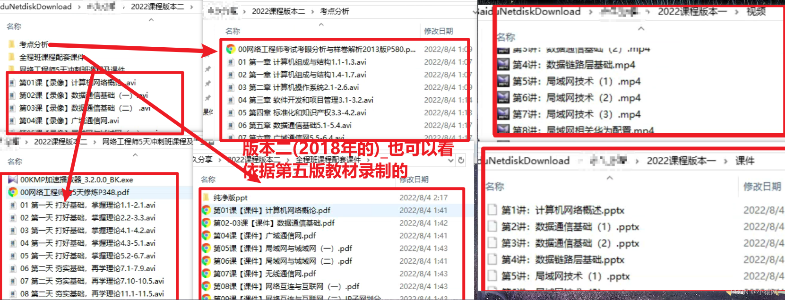Click the icon of 01 第一天 打好基础 1.1-2.1.avi
This screenshot has width=785, height=300.
tap(13, 205)
